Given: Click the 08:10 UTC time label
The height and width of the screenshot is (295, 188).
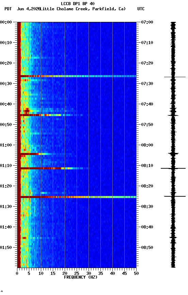Looking at the screenshot, I should pos(147,166).
